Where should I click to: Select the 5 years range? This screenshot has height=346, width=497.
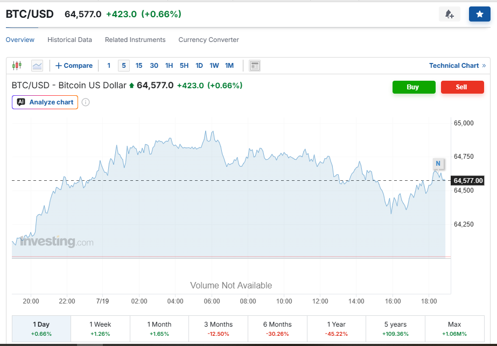pyautogui.click(x=395, y=329)
